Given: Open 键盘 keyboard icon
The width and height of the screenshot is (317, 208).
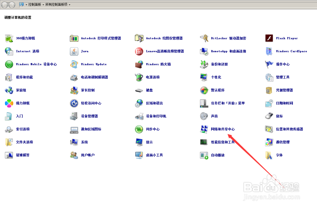Looking at the screenshot, I should [139, 90].
